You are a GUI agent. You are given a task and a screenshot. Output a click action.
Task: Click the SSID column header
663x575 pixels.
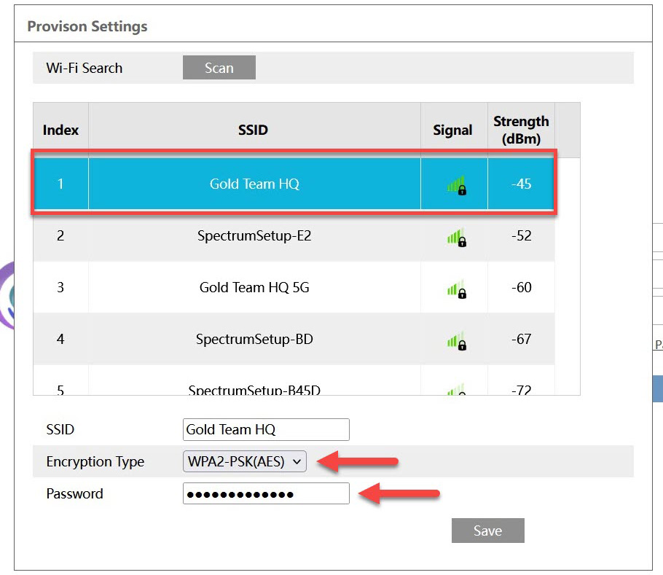254,130
